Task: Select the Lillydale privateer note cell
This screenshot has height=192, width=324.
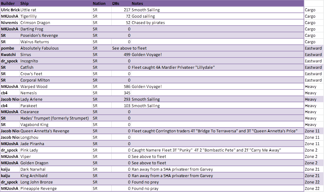Action: tap(173, 67)
